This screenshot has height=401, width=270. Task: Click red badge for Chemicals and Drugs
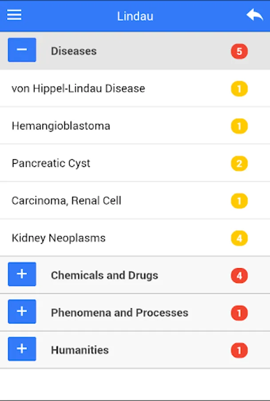(239, 276)
